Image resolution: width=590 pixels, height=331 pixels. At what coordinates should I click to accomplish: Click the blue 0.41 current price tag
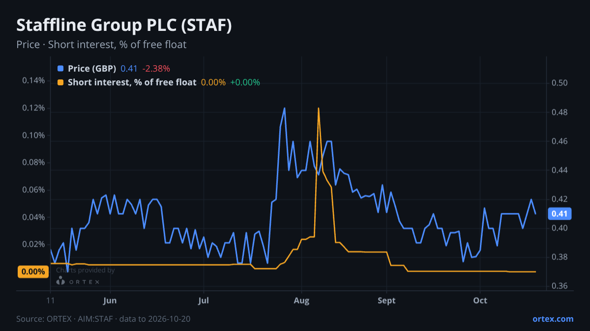click(x=560, y=213)
